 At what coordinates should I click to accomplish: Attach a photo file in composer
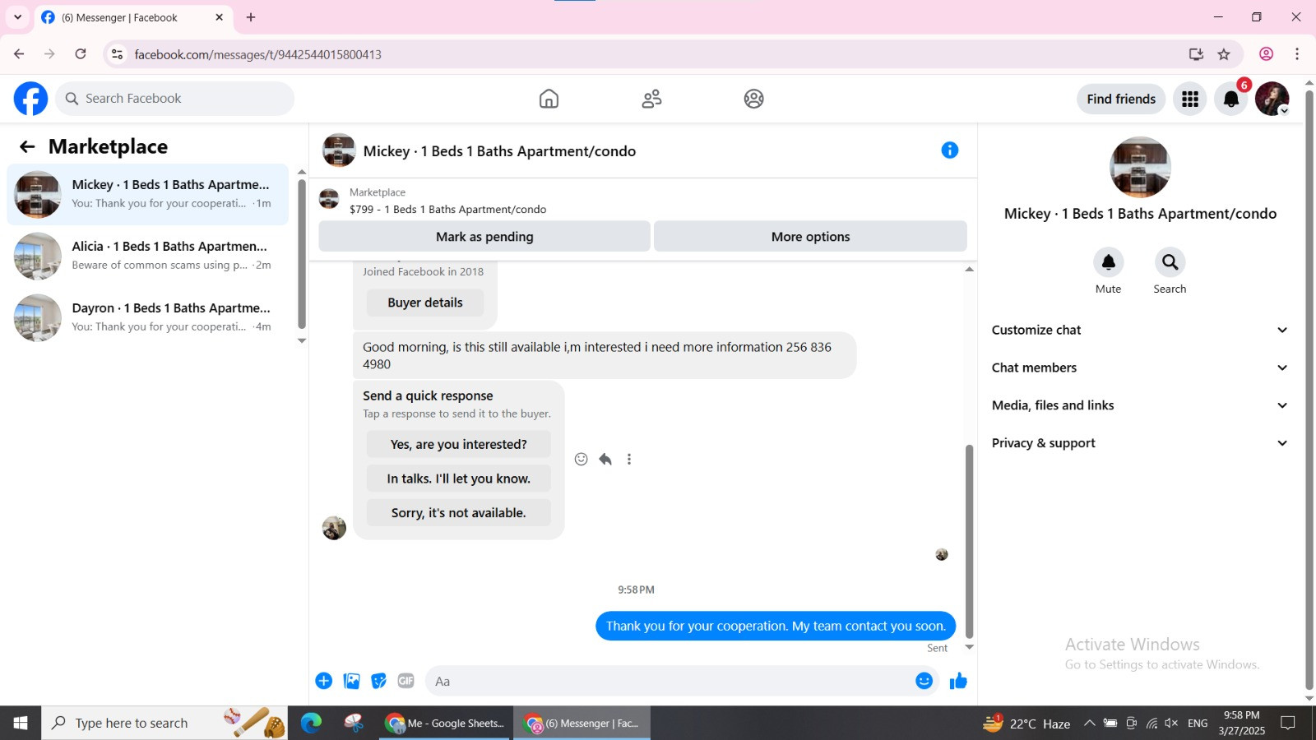pyautogui.click(x=352, y=681)
